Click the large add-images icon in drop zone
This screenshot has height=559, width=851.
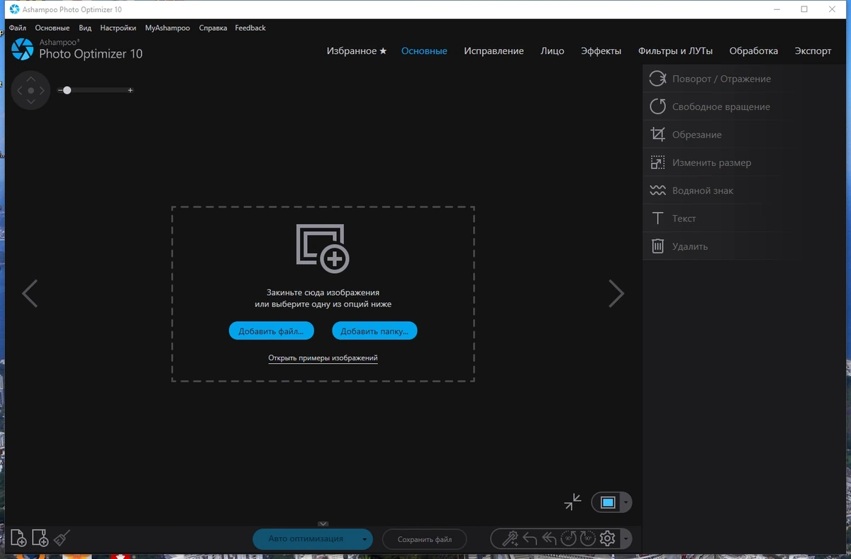click(x=323, y=248)
